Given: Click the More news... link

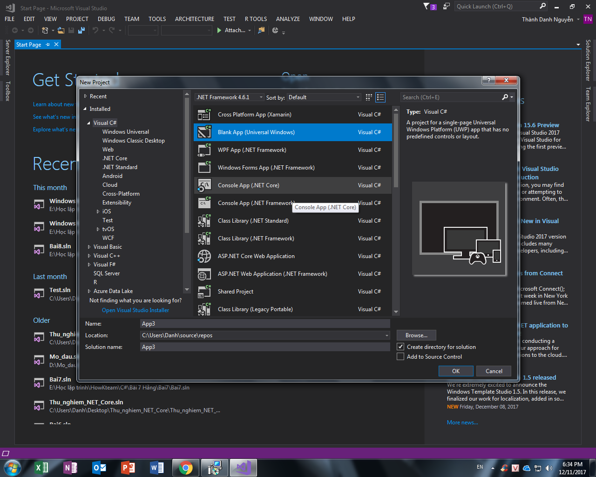Looking at the screenshot, I should point(462,422).
